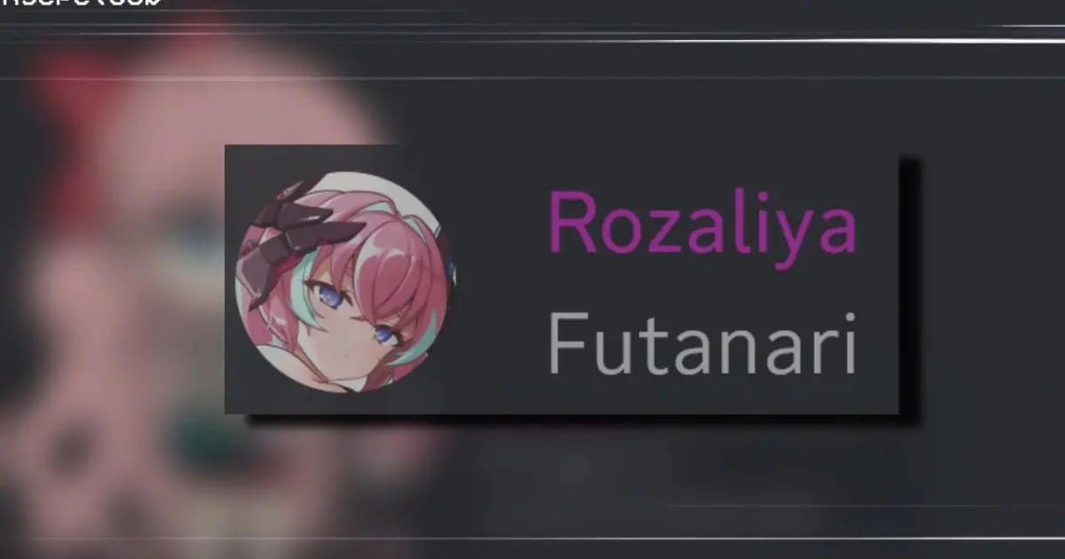Click the final letter i in Futanari
1065x559 pixels.
(x=847, y=344)
